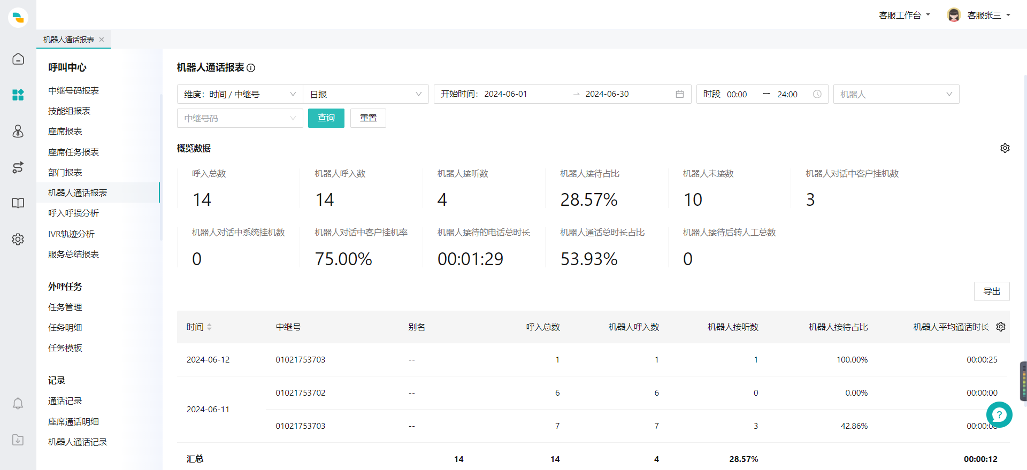Click 机器人接待的电话总时长 value 00:01:29
This screenshot has width=1027, height=470.
coord(471,259)
